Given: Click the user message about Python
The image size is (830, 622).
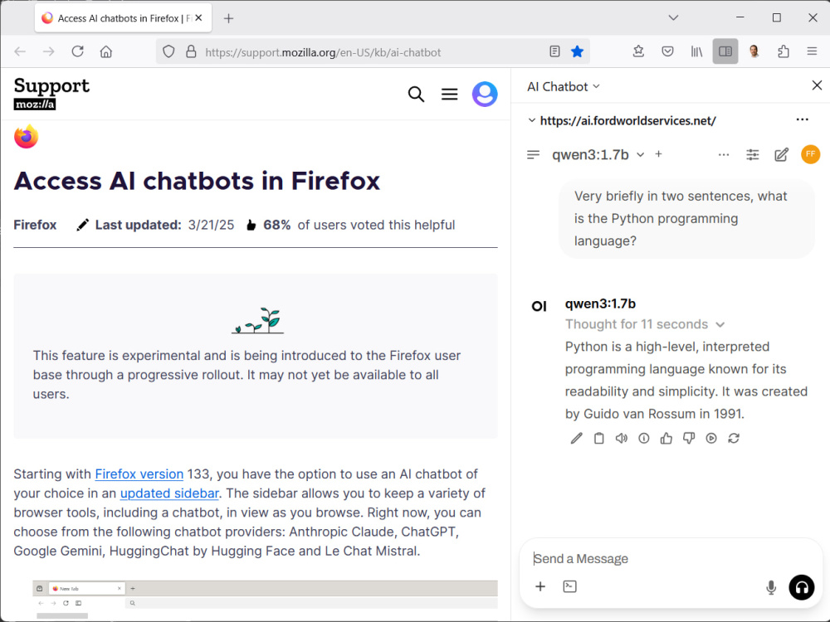Looking at the screenshot, I should [x=686, y=218].
